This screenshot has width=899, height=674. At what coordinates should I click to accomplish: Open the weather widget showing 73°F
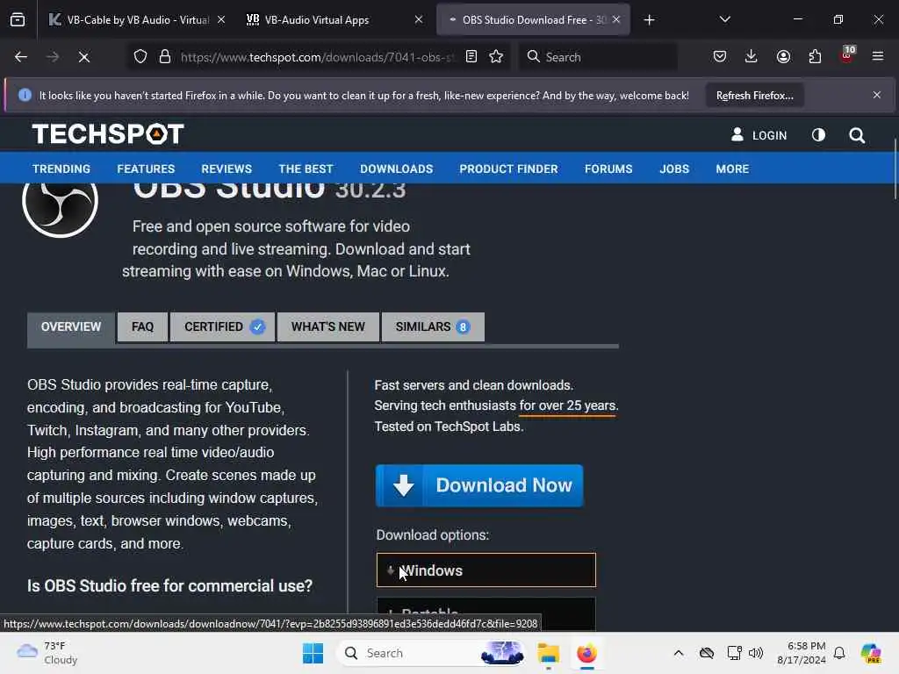click(47, 653)
